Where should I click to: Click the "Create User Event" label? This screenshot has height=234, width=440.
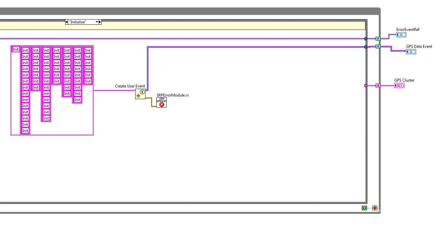130,86
